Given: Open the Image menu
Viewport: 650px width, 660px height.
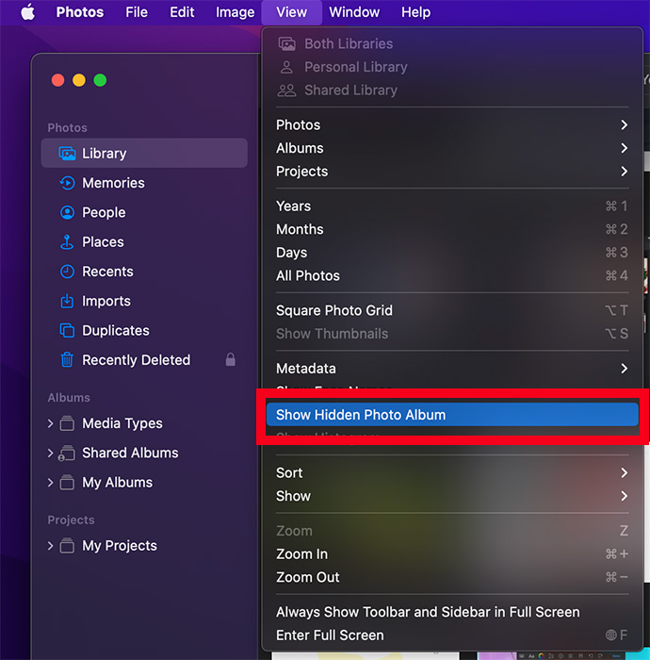Looking at the screenshot, I should 235,12.
